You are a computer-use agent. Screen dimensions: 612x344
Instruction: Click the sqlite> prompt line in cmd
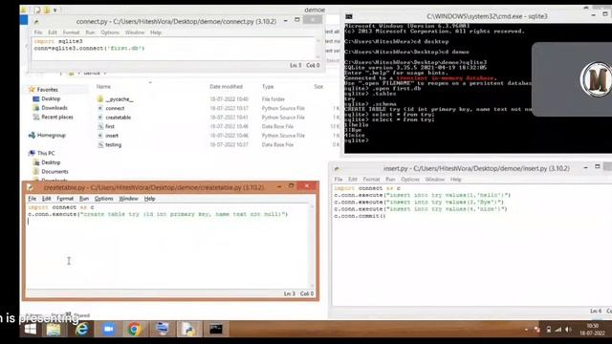(357, 140)
